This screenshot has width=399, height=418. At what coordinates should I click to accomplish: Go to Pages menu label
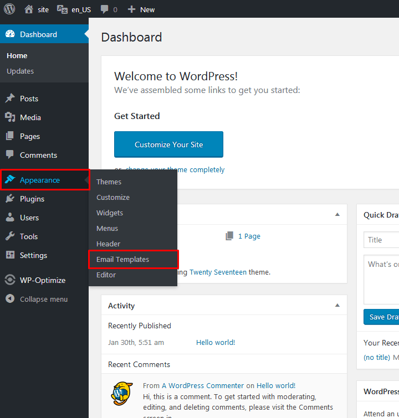coord(30,137)
